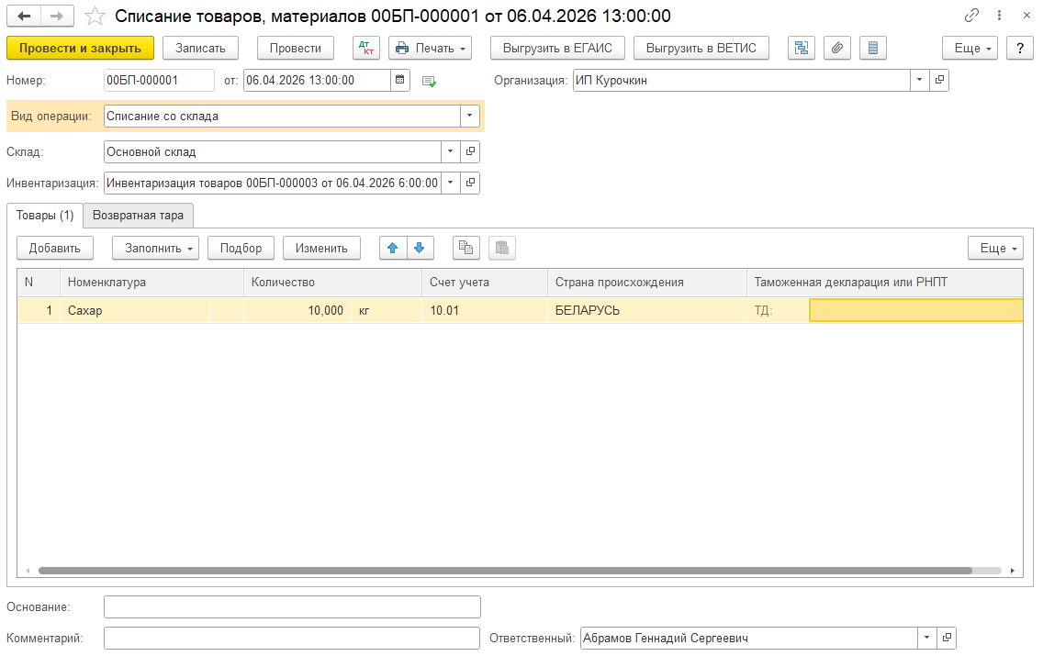Switch to Возвратная тара tab
This screenshot has height=656, width=1043.
pos(138,216)
